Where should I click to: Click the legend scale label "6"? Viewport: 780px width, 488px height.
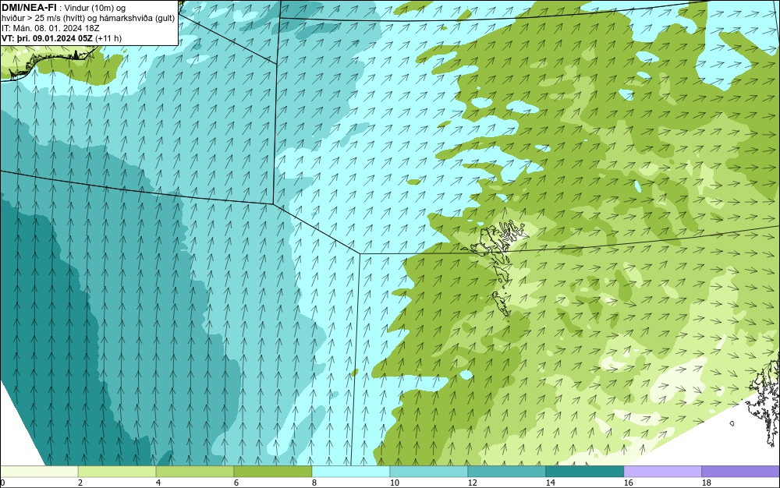pos(236,483)
